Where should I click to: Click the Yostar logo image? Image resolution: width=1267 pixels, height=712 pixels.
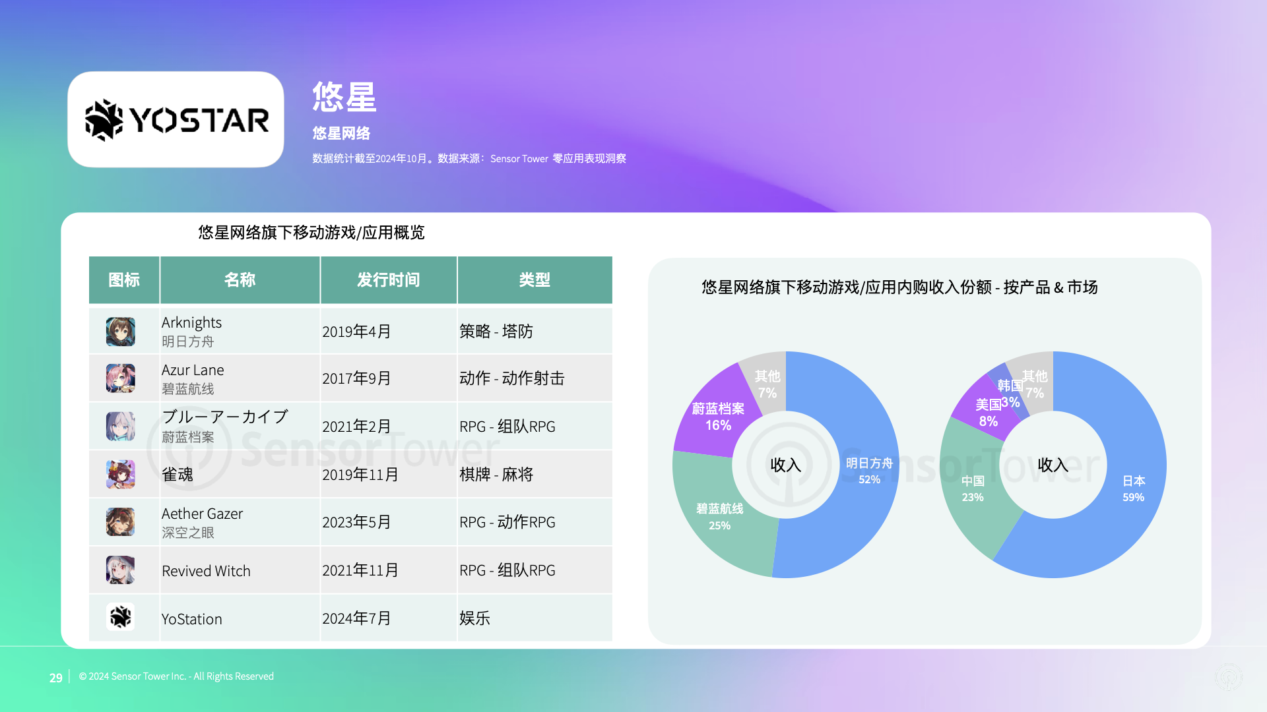tap(176, 119)
